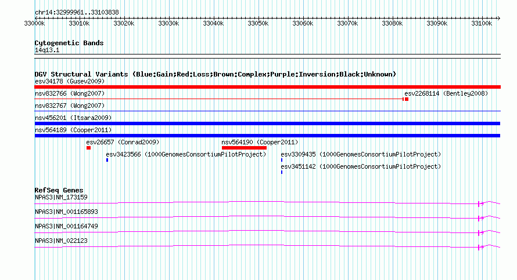Click the 33070k ruler tick label
The image size is (517, 280).
347,23
